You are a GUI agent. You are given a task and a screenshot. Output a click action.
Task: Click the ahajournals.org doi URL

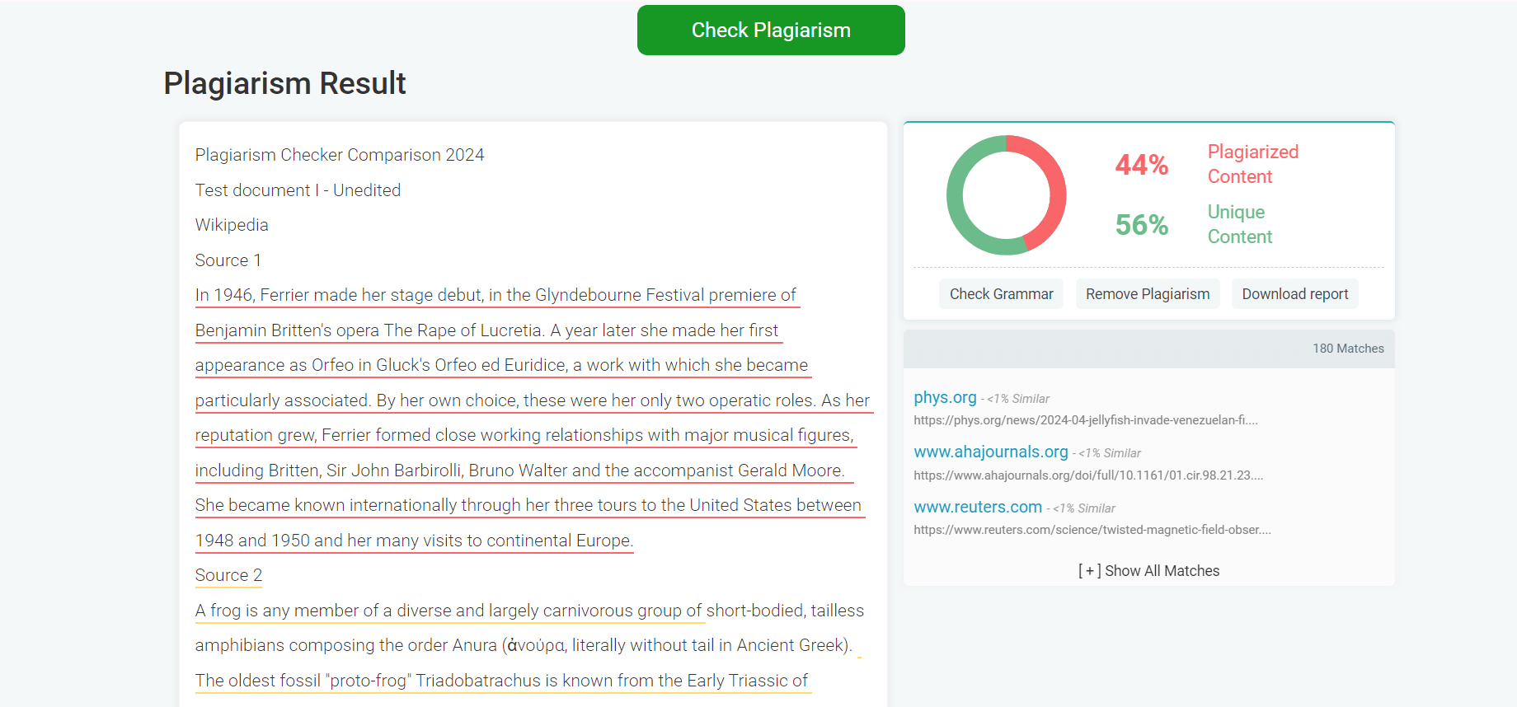tap(1087, 475)
